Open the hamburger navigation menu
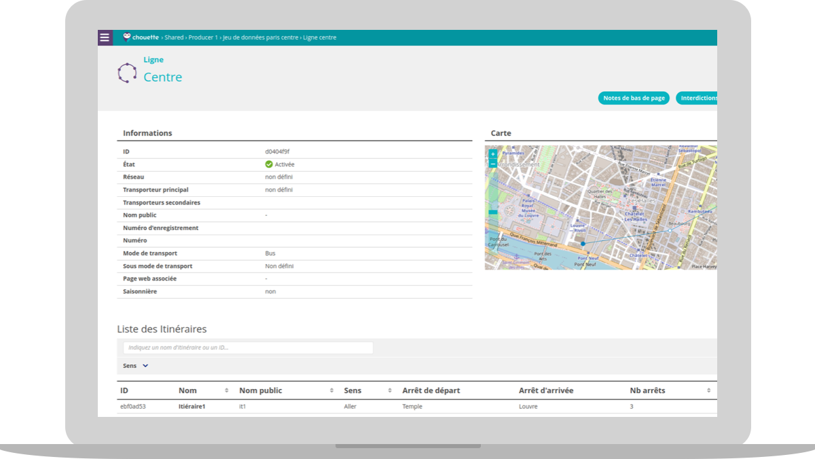815x459 pixels. [105, 37]
